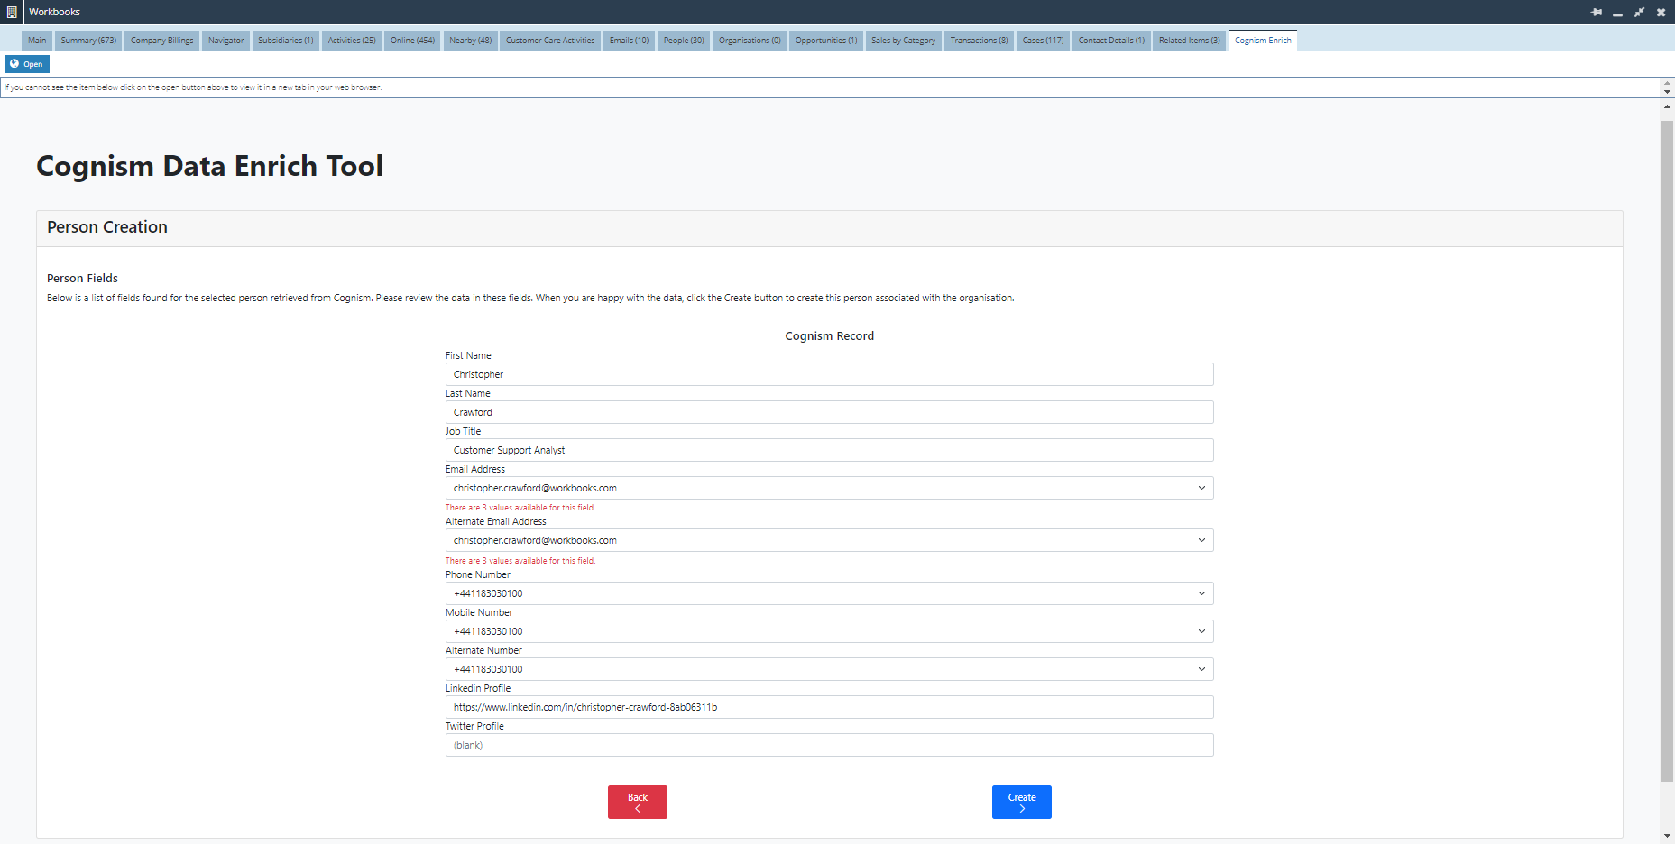Screen dimensions: 1675x845
Task: Switch to the Main tab
Action: (37, 41)
